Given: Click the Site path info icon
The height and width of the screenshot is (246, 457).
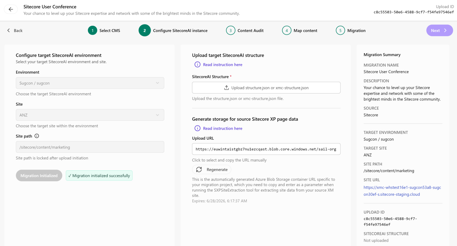Looking at the screenshot, I should pyautogui.click(x=37, y=136).
